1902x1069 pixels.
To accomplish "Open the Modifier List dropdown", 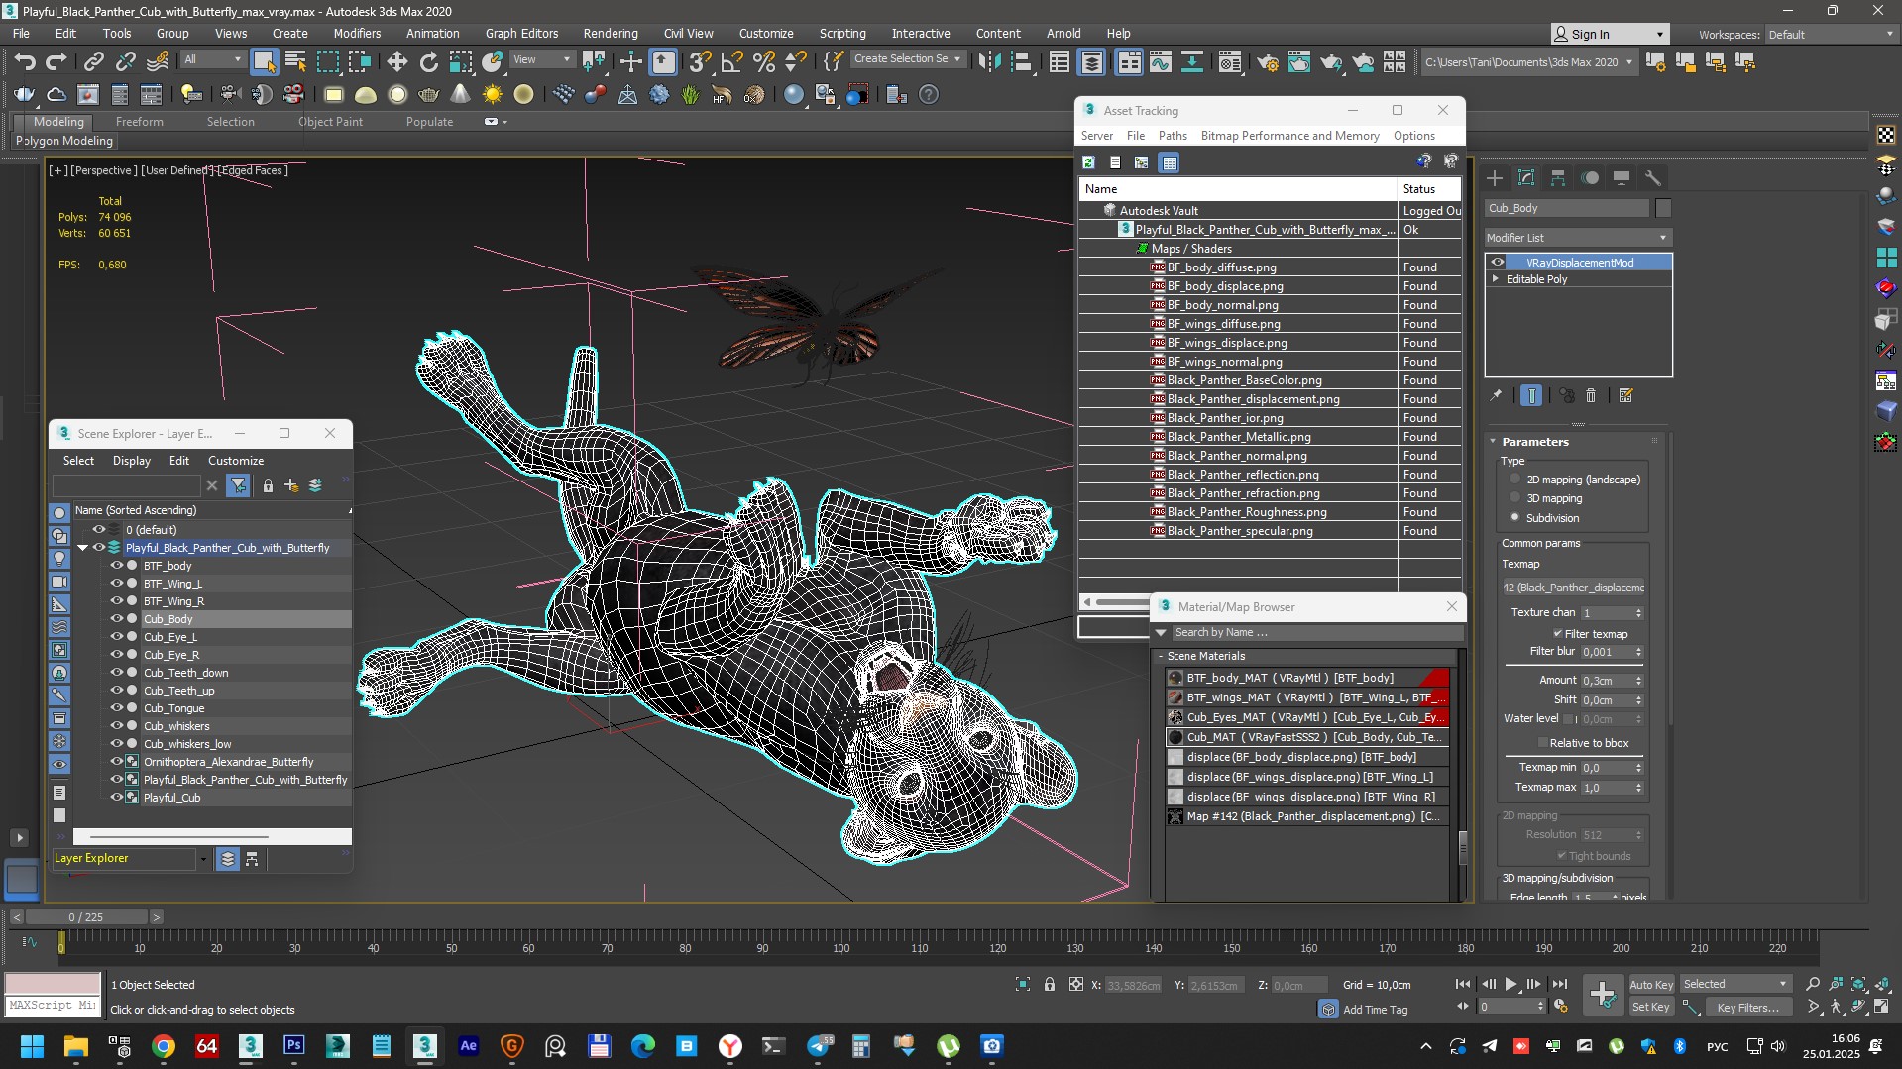I will click(1578, 238).
